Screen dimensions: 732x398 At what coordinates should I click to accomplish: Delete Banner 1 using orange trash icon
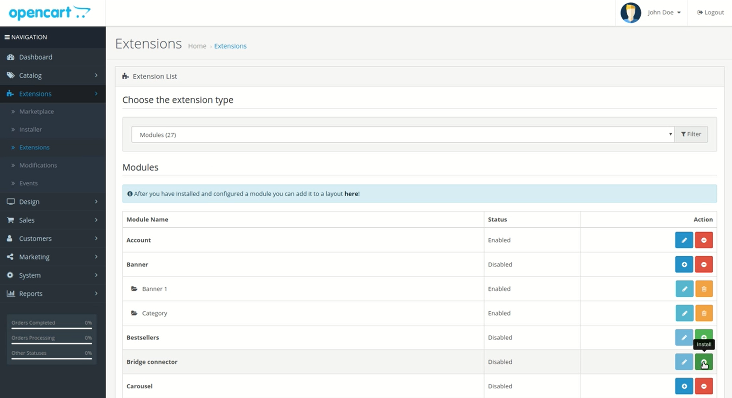pyautogui.click(x=704, y=289)
